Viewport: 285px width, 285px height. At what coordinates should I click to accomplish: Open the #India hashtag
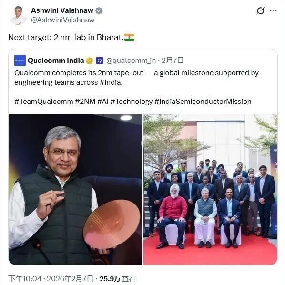click(x=111, y=82)
